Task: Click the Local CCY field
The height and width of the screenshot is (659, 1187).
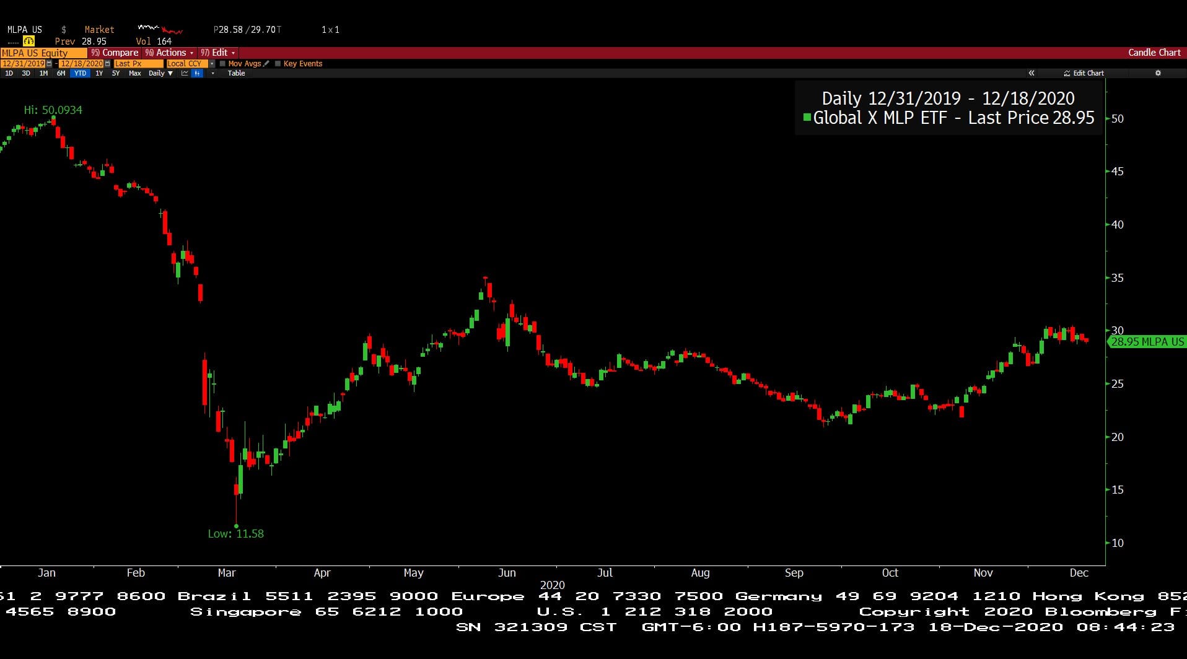Action: (187, 63)
